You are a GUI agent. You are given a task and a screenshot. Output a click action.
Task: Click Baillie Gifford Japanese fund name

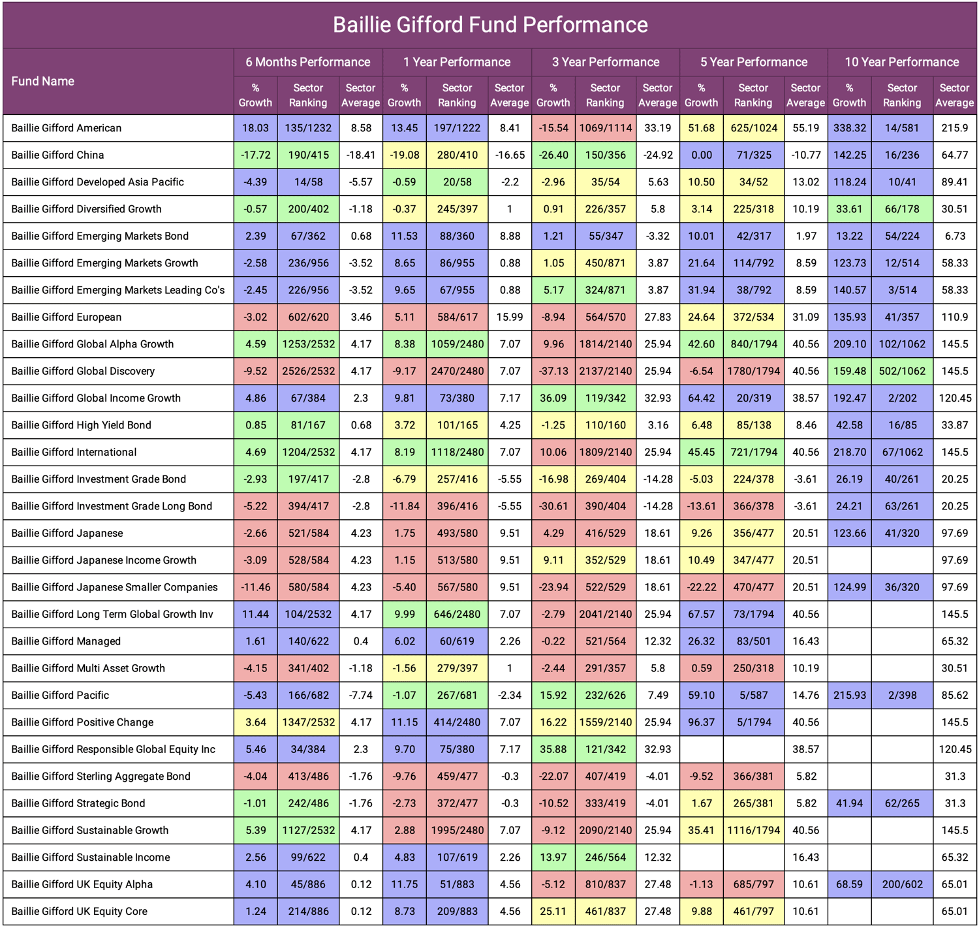67,533
